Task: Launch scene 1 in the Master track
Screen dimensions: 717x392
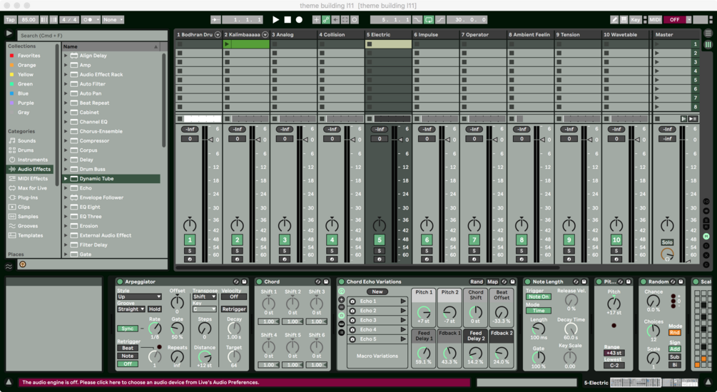Action: (657, 44)
